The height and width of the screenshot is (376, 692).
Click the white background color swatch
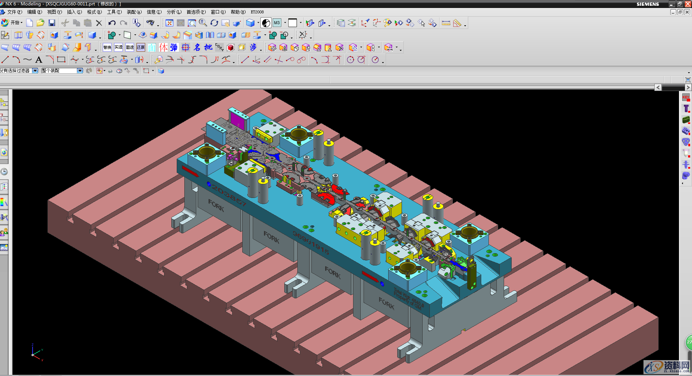pos(293,23)
